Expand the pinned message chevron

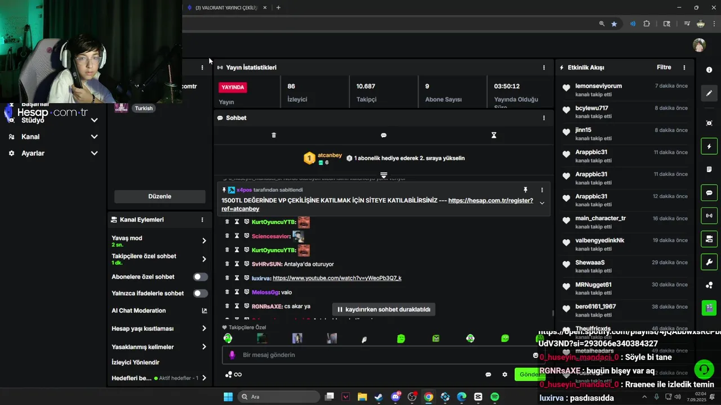coord(542,203)
